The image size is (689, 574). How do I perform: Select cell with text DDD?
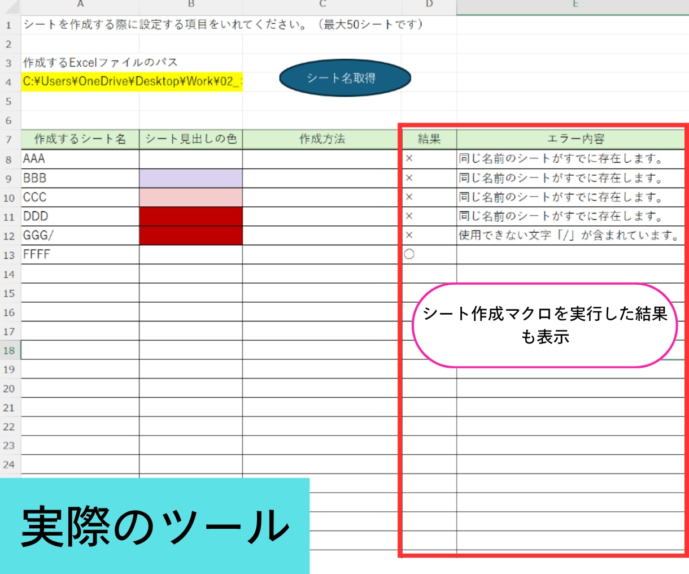pos(80,216)
